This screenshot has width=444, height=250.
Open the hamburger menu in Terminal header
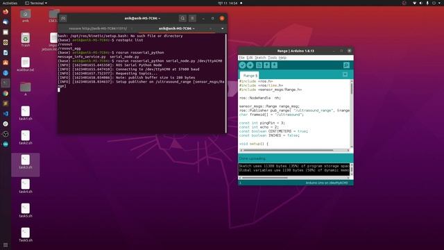pyautogui.click(x=192, y=19)
